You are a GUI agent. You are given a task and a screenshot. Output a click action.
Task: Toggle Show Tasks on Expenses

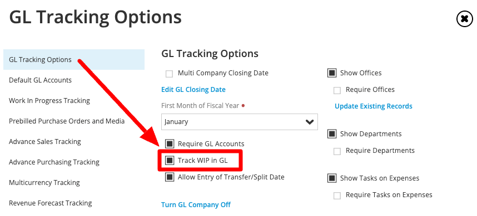point(332,178)
